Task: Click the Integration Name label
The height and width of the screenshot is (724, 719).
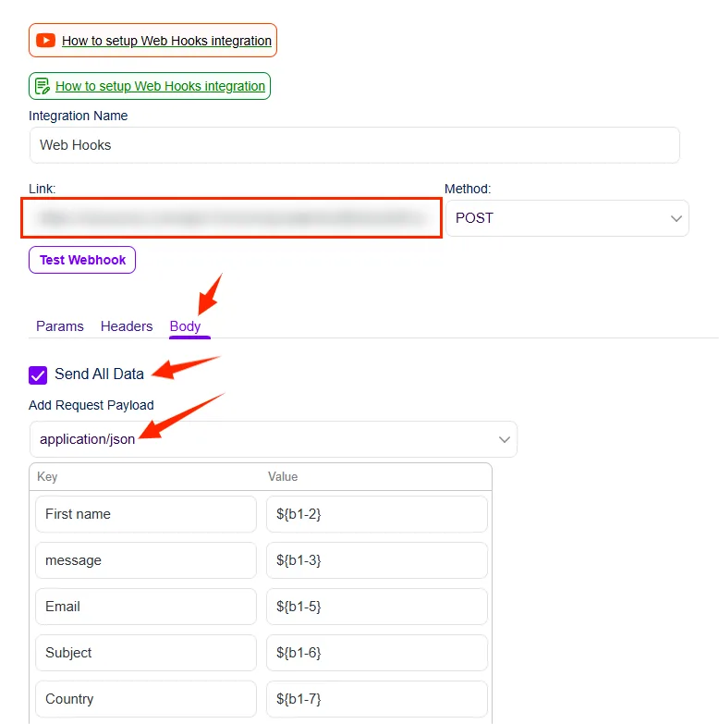Action: tap(78, 116)
